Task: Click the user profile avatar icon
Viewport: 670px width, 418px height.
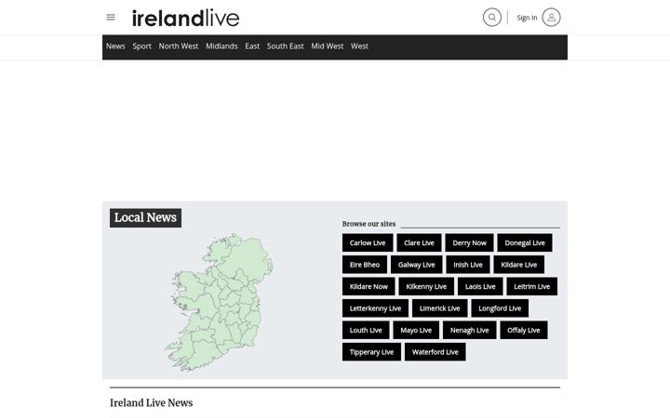Action: [x=551, y=18]
